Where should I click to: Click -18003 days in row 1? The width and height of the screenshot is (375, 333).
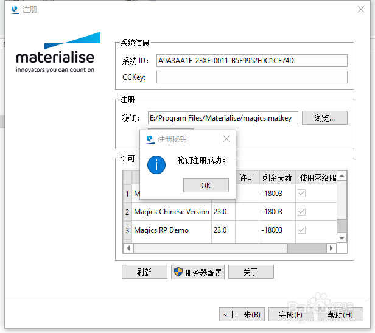click(277, 194)
